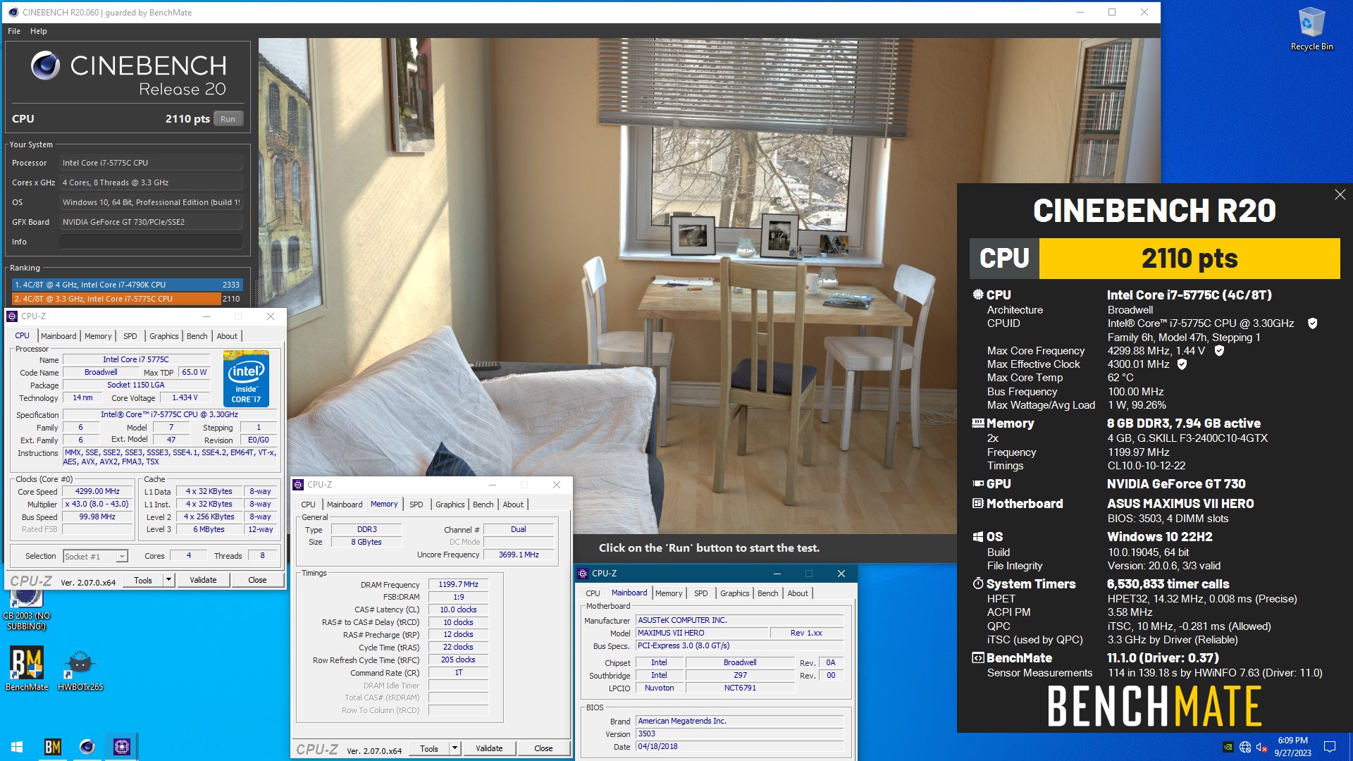Click the Cinebench Info input field

pos(151,242)
